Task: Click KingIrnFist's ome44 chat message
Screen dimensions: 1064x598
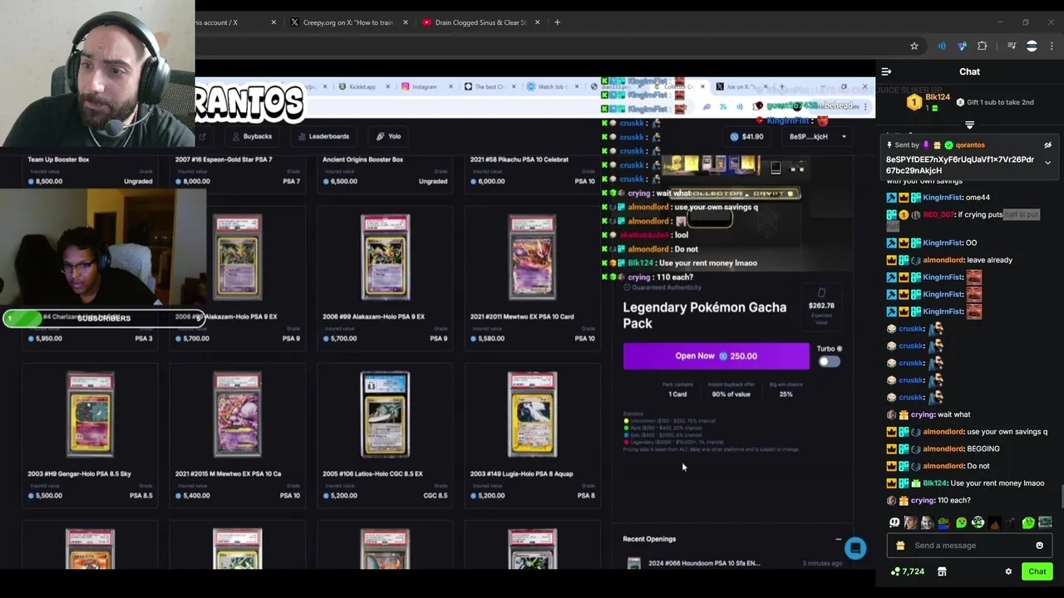Action: 938,198
